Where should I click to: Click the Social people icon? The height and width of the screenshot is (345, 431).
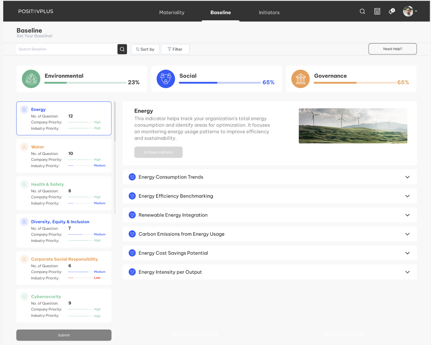pyautogui.click(x=166, y=79)
